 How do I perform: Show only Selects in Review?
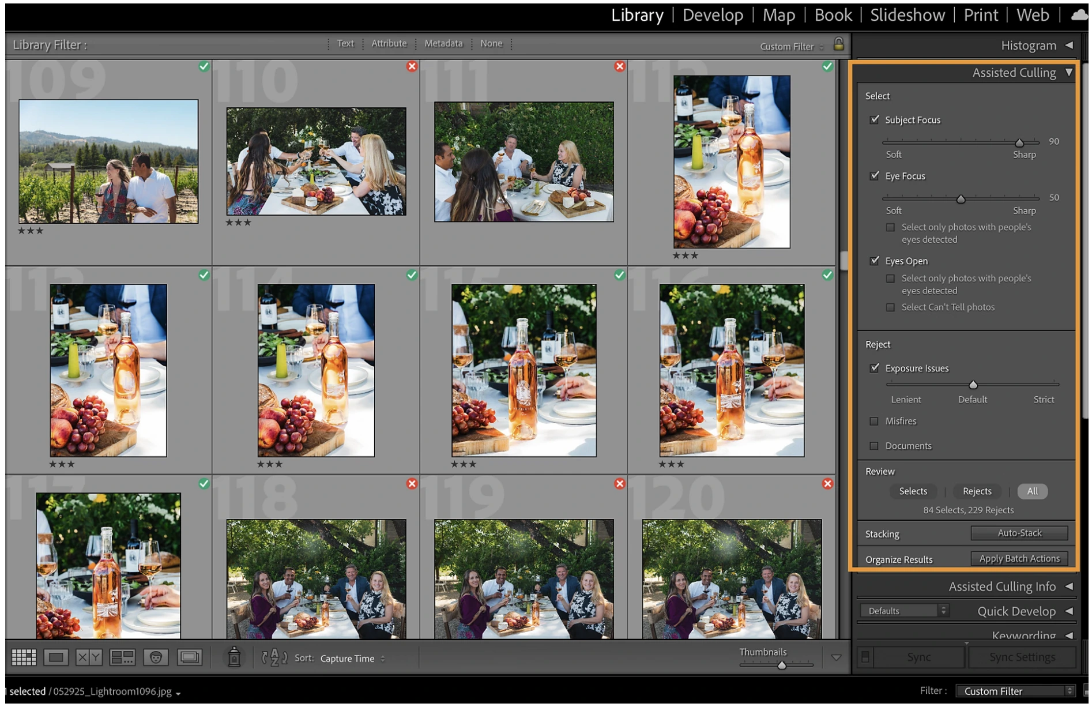[913, 491]
